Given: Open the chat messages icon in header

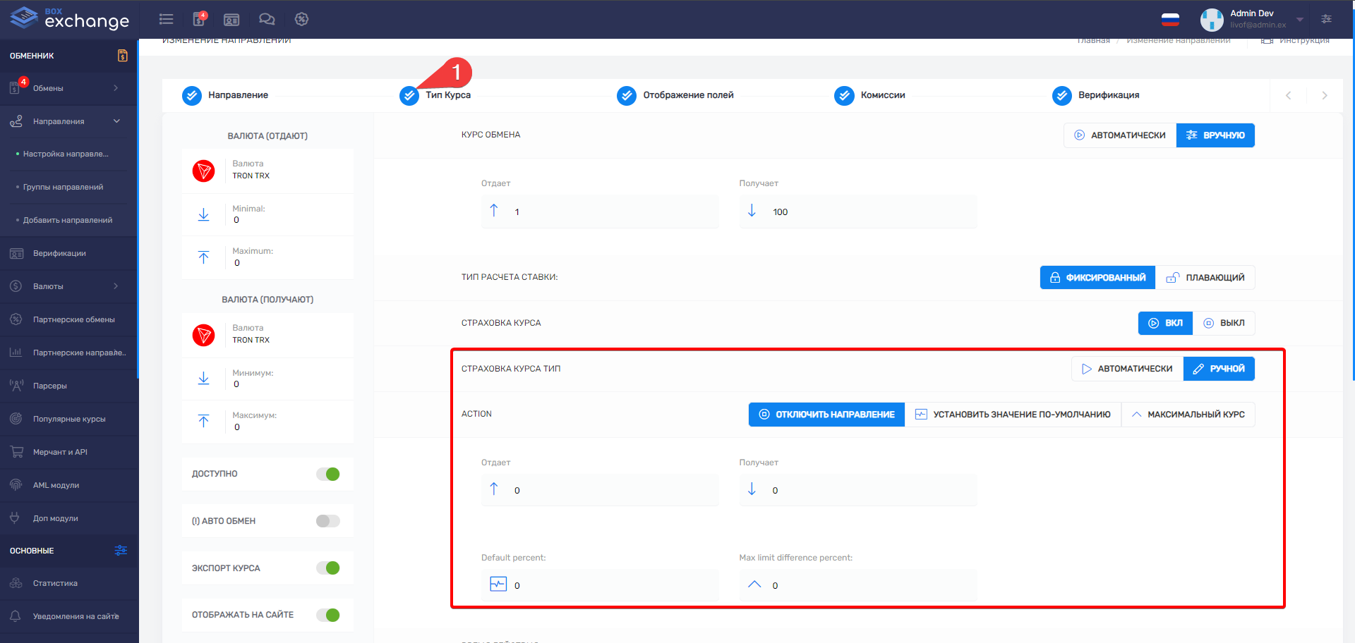Looking at the screenshot, I should point(267,19).
